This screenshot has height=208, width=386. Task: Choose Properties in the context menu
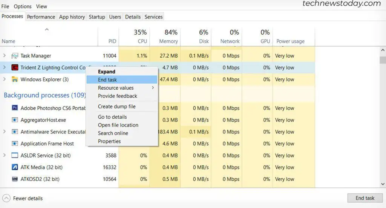click(122, 141)
